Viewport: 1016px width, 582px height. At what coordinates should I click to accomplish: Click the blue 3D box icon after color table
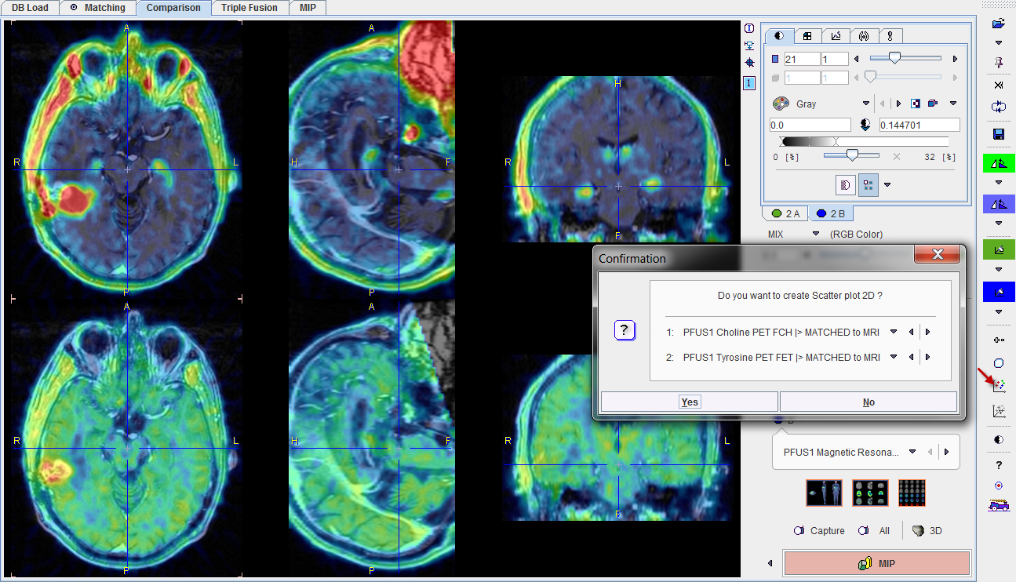pos(932,104)
